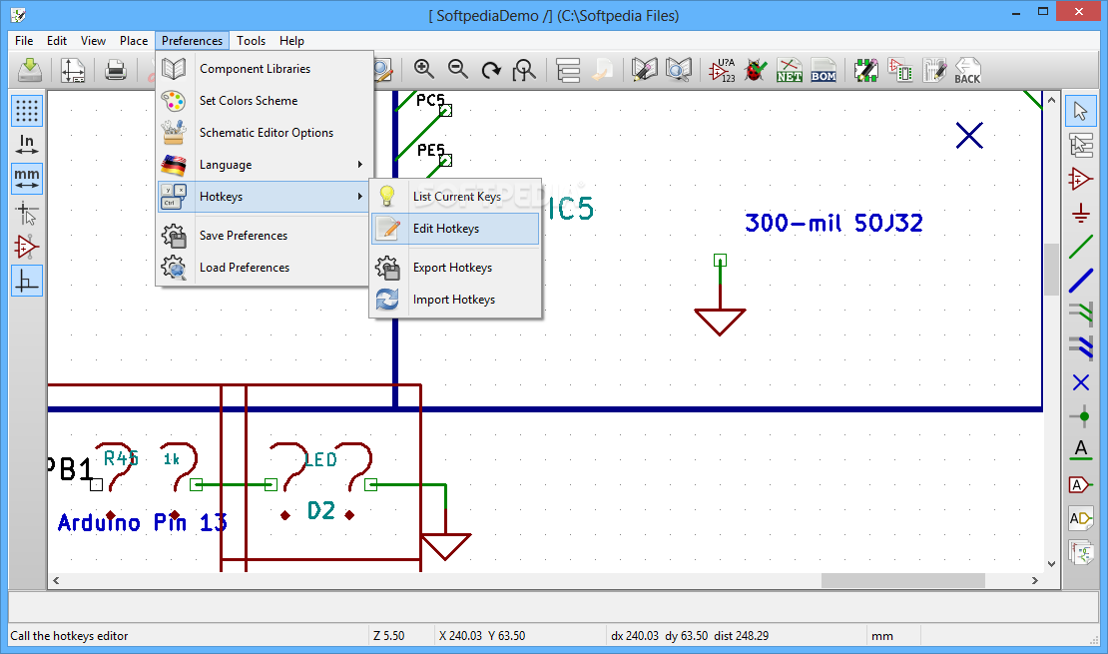Click the Zoom in magnifier icon
The image size is (1108, 654).
click(424, 70)
